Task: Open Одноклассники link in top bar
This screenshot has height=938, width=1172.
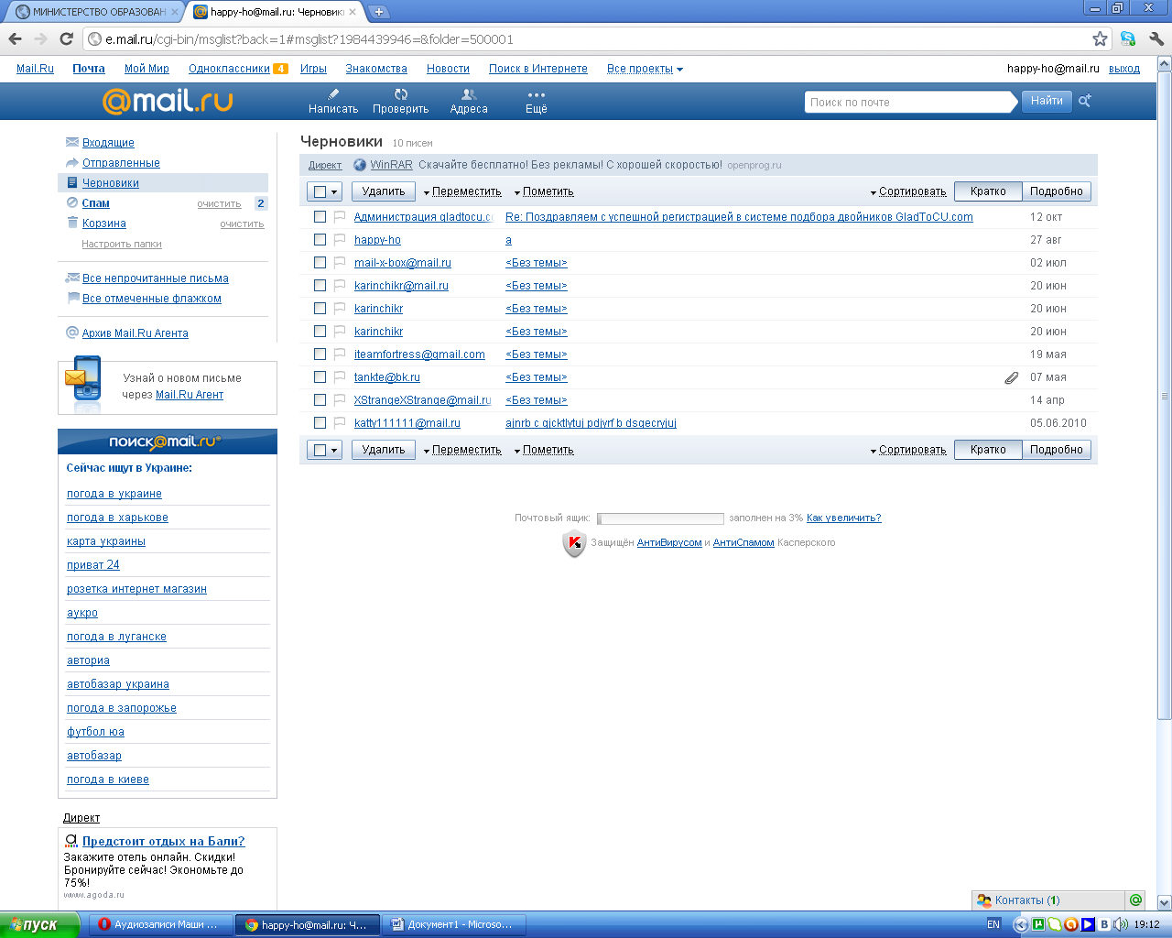Action: click(229, 69)
